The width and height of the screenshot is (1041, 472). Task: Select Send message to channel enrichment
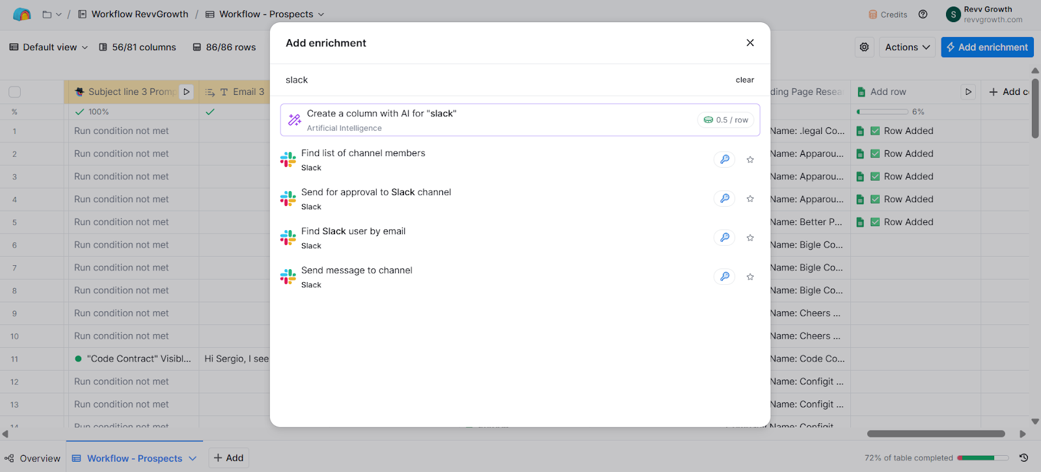point(520,276)
